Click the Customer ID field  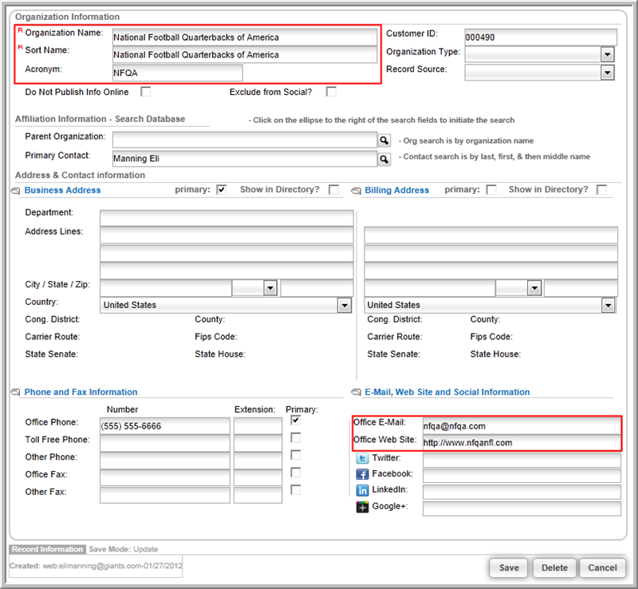541,37
